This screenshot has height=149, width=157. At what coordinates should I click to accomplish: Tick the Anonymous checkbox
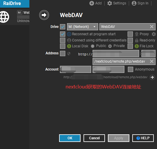point(131,69)
